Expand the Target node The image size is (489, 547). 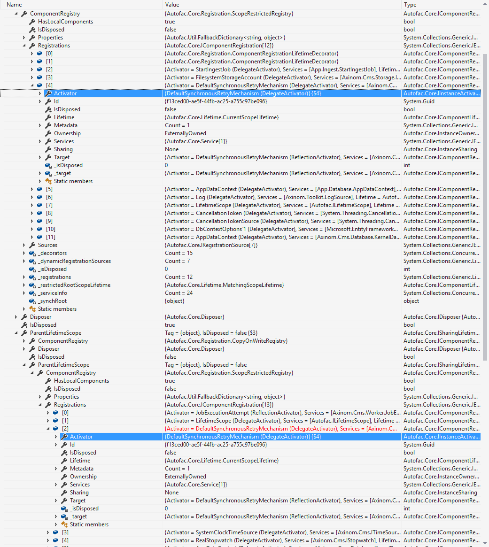click(x=40, y=157)
